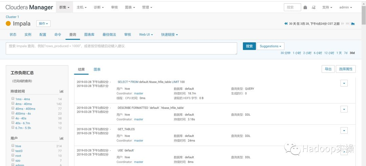Click the 导出 export button
The height and width of the screenshot is (166, 366).
[x=328, y=69]
